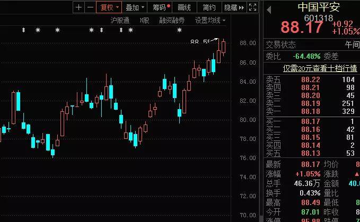
Task: Click the 88.00 price axis label
Action: [248, 43]
